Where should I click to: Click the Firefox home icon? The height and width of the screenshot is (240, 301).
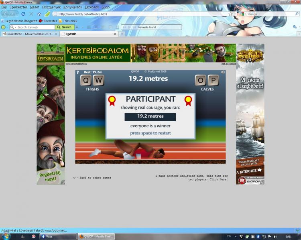click(x=39, y=14)
